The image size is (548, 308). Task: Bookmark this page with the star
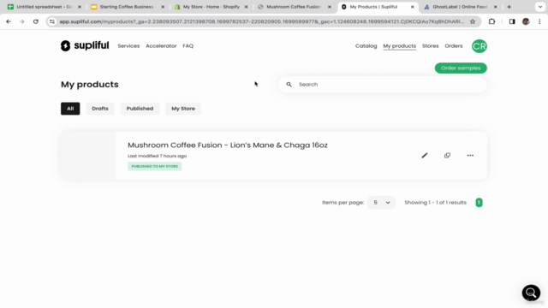pyautogui.click(x=473, y=21)
